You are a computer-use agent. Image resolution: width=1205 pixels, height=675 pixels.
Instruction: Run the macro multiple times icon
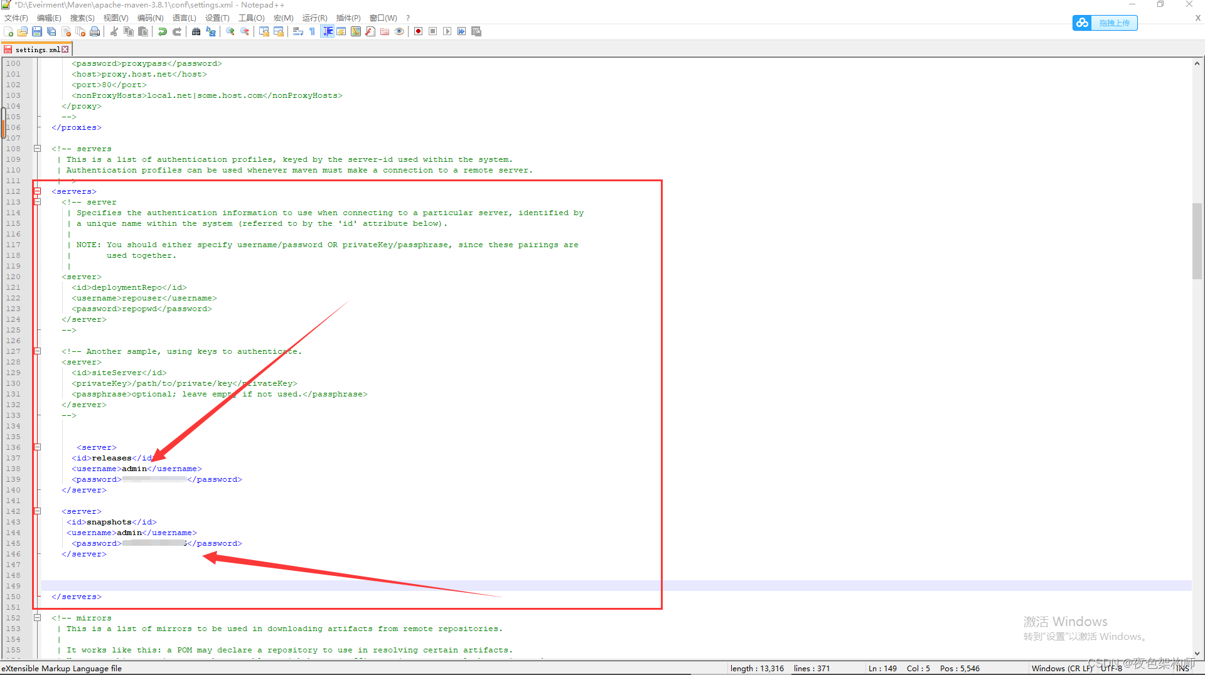click(x=462, y=31)
